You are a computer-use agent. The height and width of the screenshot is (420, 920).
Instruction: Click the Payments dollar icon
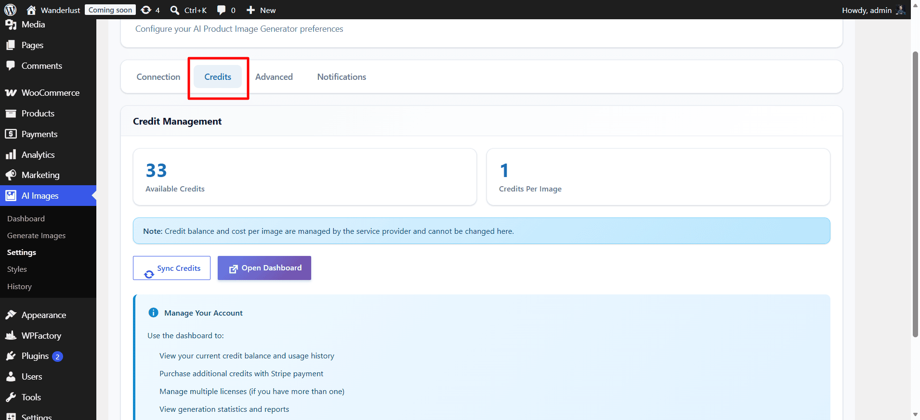pos(11,134)
